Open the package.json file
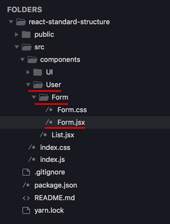The image size is (170, 224). click(56, 185)
